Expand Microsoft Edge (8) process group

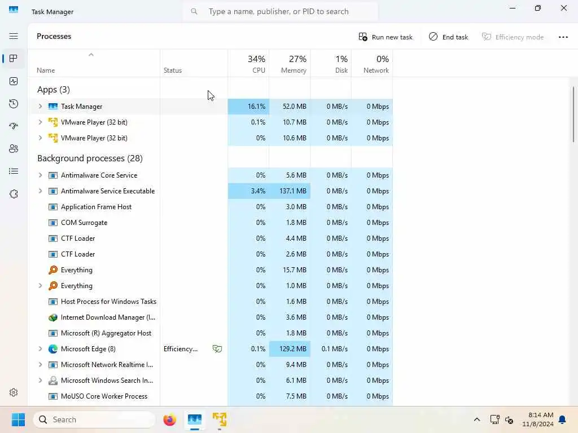(40, 348)
